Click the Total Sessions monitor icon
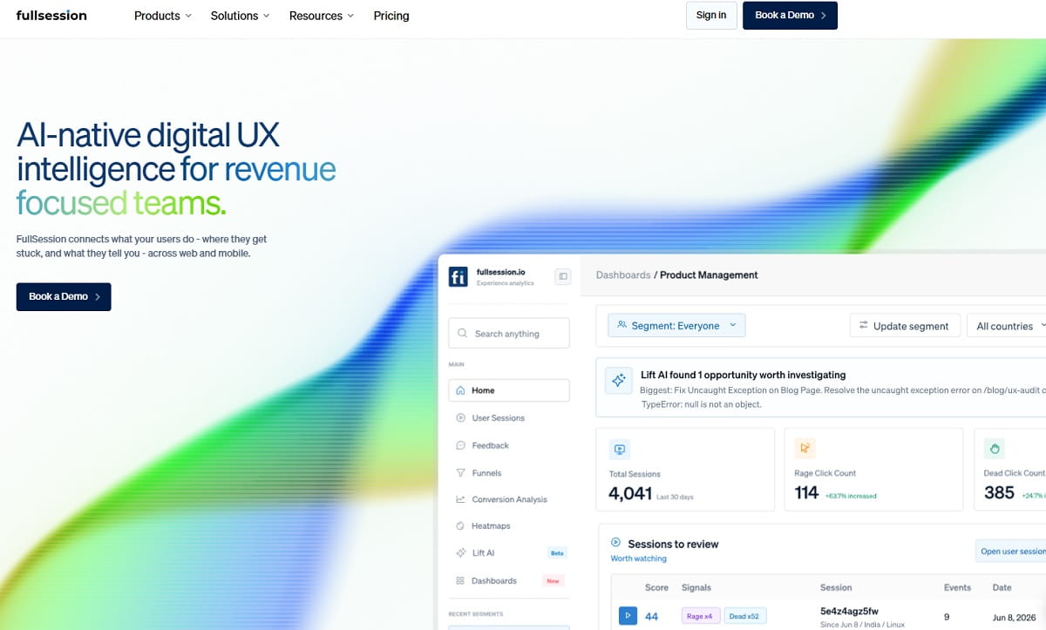The width and height of the screenshot is (1046, 630). coord(620,450)
